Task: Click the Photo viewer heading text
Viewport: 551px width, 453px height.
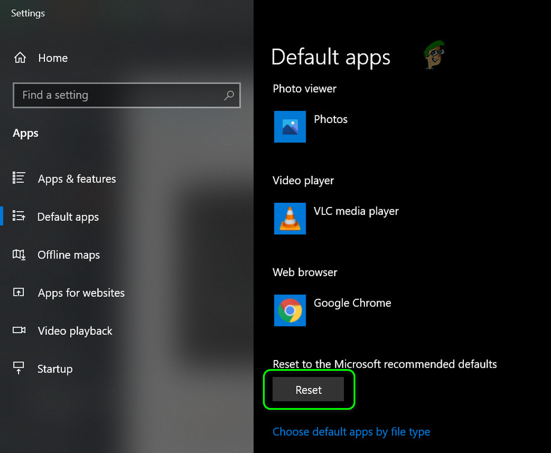Action: click(x=304, y=88)
